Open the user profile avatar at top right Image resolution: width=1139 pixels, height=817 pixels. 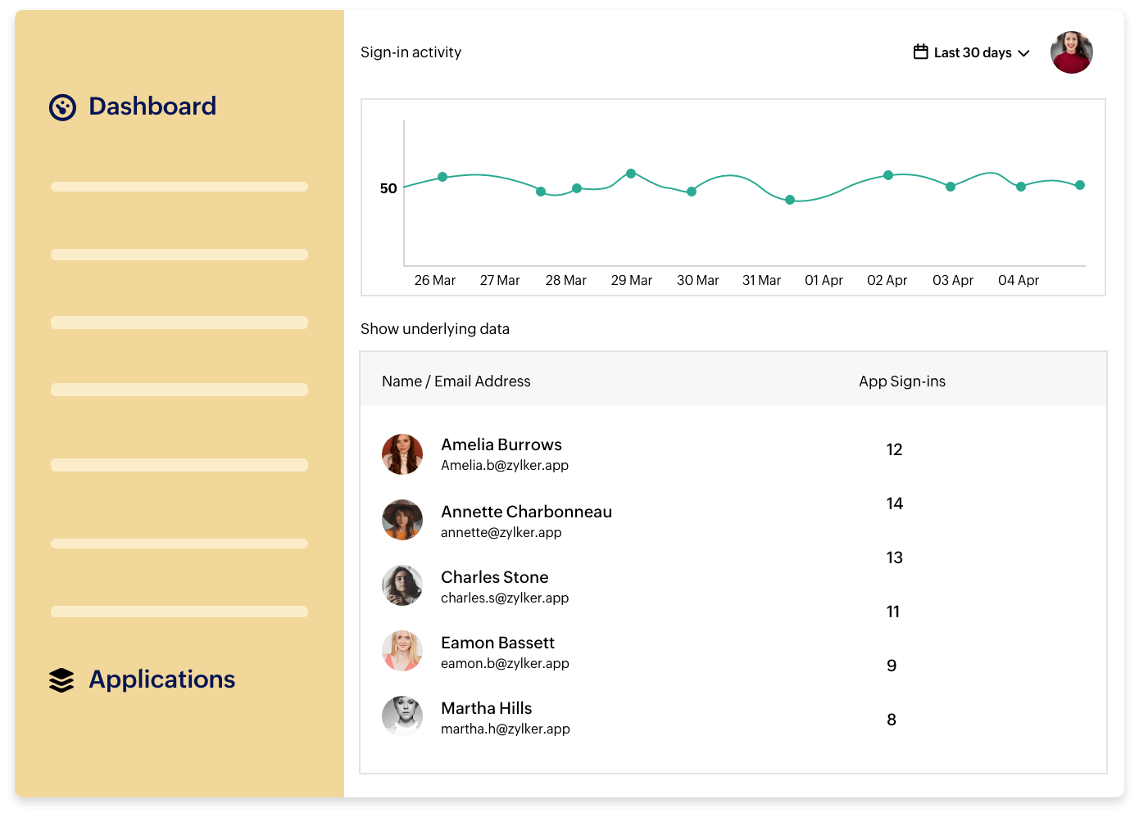point(1071,52)
